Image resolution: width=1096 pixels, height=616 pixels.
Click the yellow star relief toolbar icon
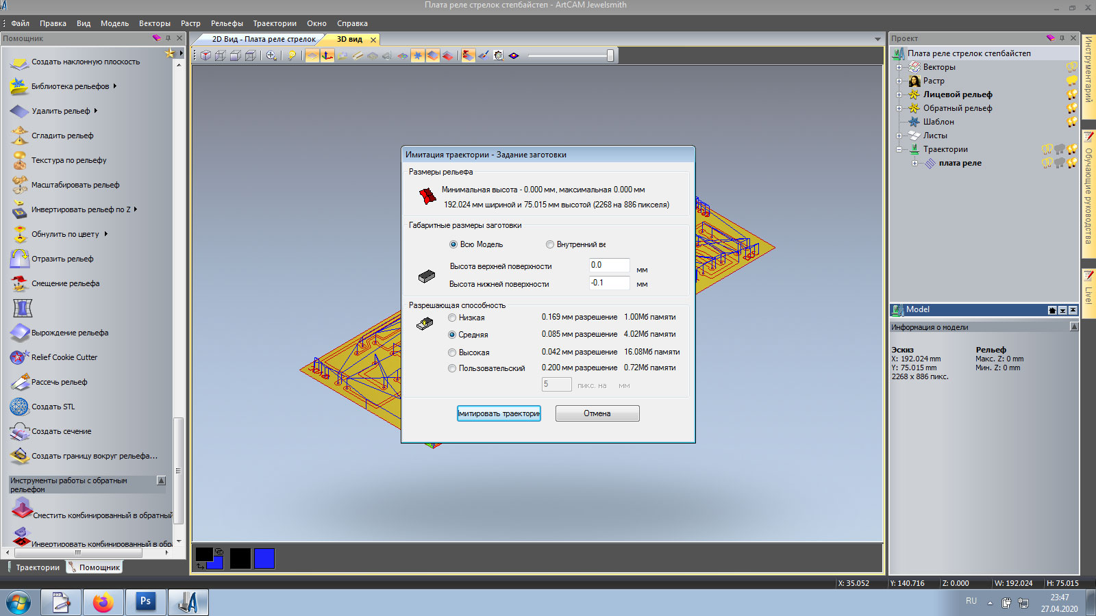tap(417, 55)
